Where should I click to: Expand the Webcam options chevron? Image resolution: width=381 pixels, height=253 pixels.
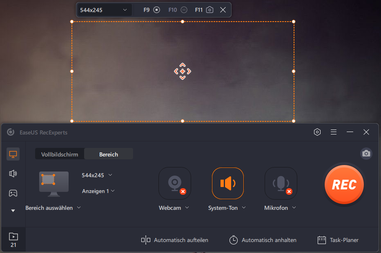coord(187,208)
